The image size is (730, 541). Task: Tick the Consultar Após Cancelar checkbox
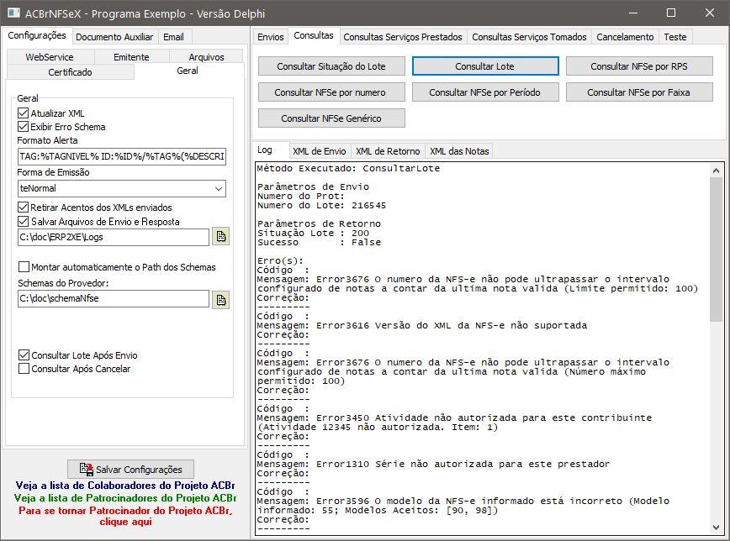tap(24, 369)
